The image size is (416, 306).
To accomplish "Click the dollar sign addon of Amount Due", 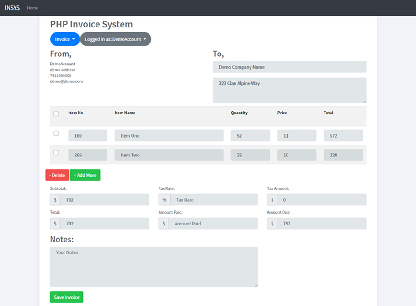I will pos(272,224).
